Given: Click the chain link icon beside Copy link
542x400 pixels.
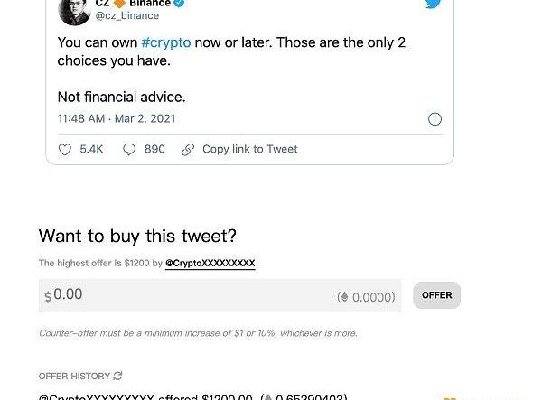Looking at the screenshot, I should point(188,149).
